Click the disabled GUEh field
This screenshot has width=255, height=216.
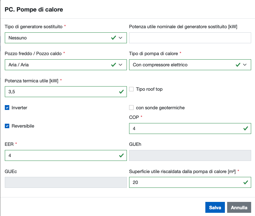[190, 155]
